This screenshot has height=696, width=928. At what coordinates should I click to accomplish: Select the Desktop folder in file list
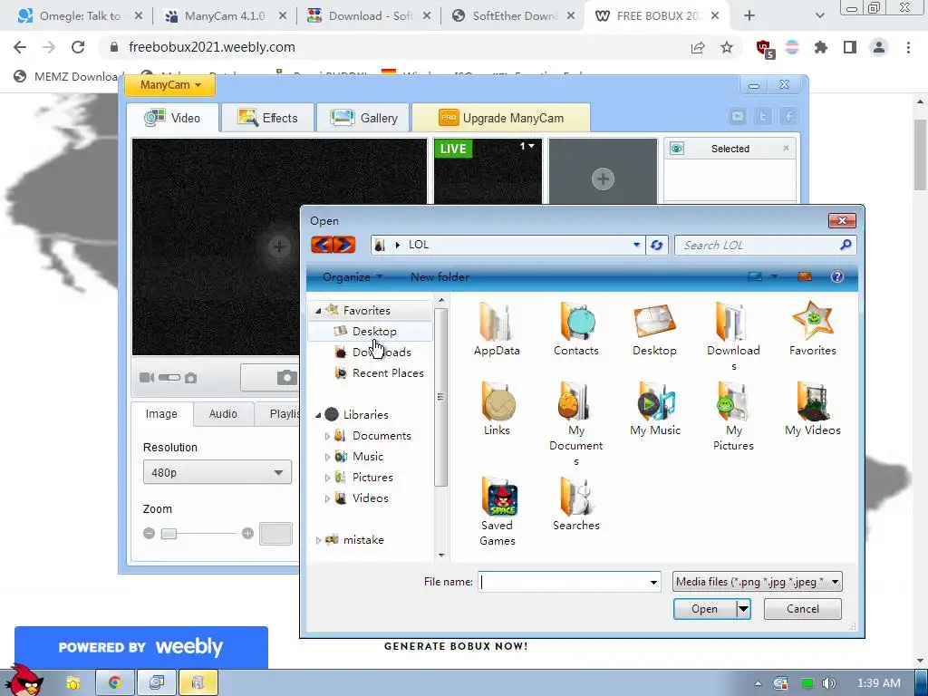654,322
